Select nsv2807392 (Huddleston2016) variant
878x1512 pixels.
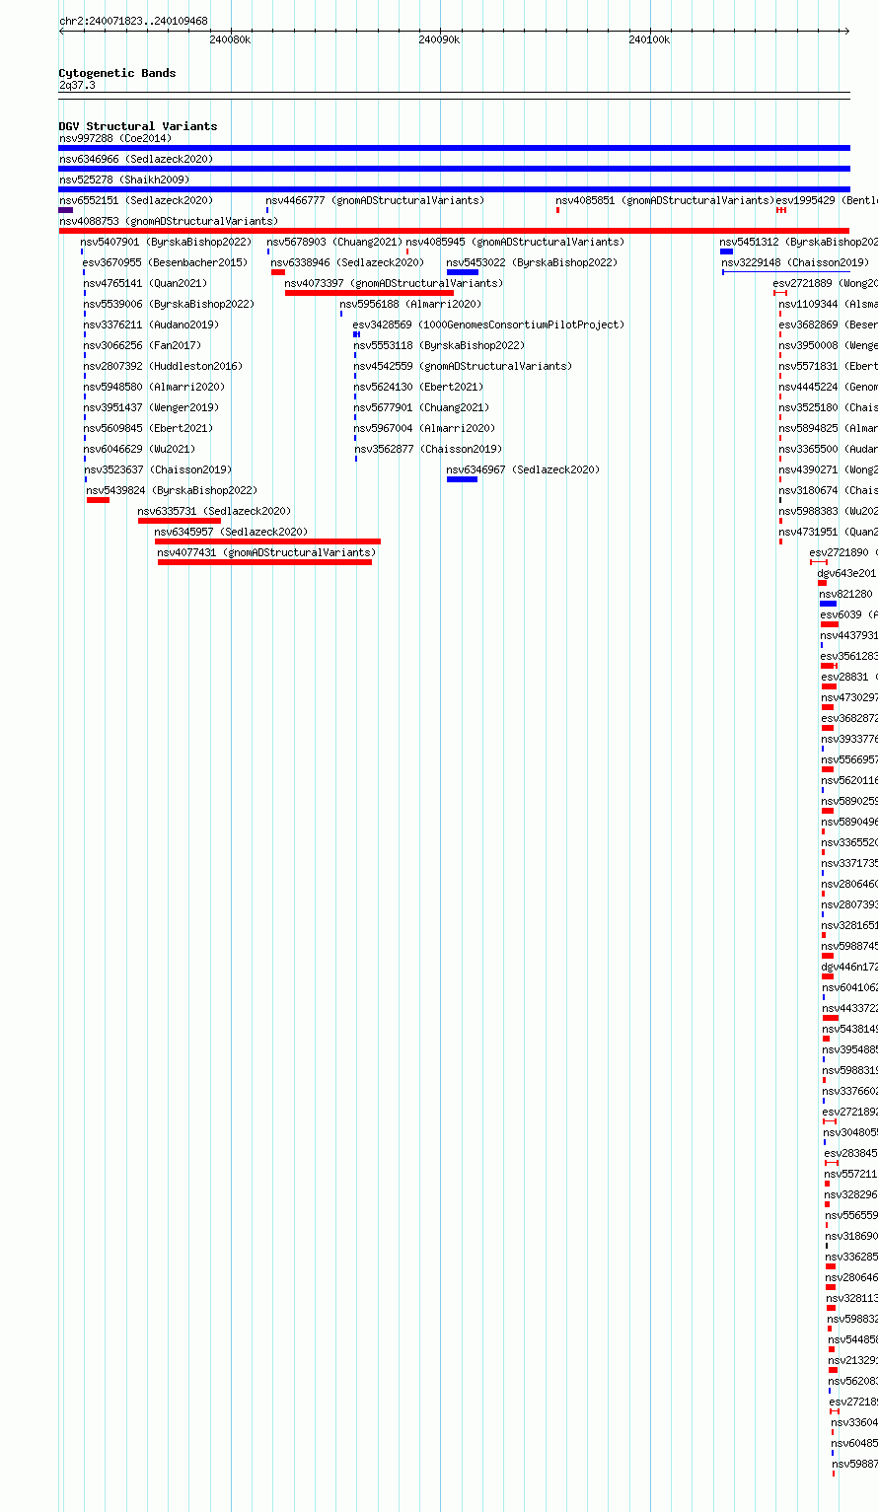click(163, 366)
